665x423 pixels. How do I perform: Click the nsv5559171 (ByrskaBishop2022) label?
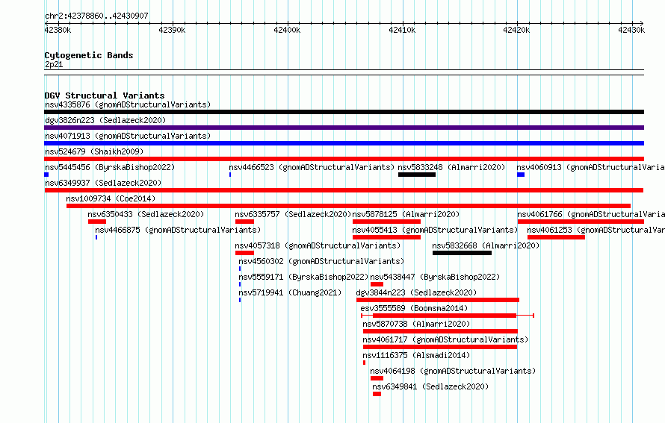(x=303, y=277)
